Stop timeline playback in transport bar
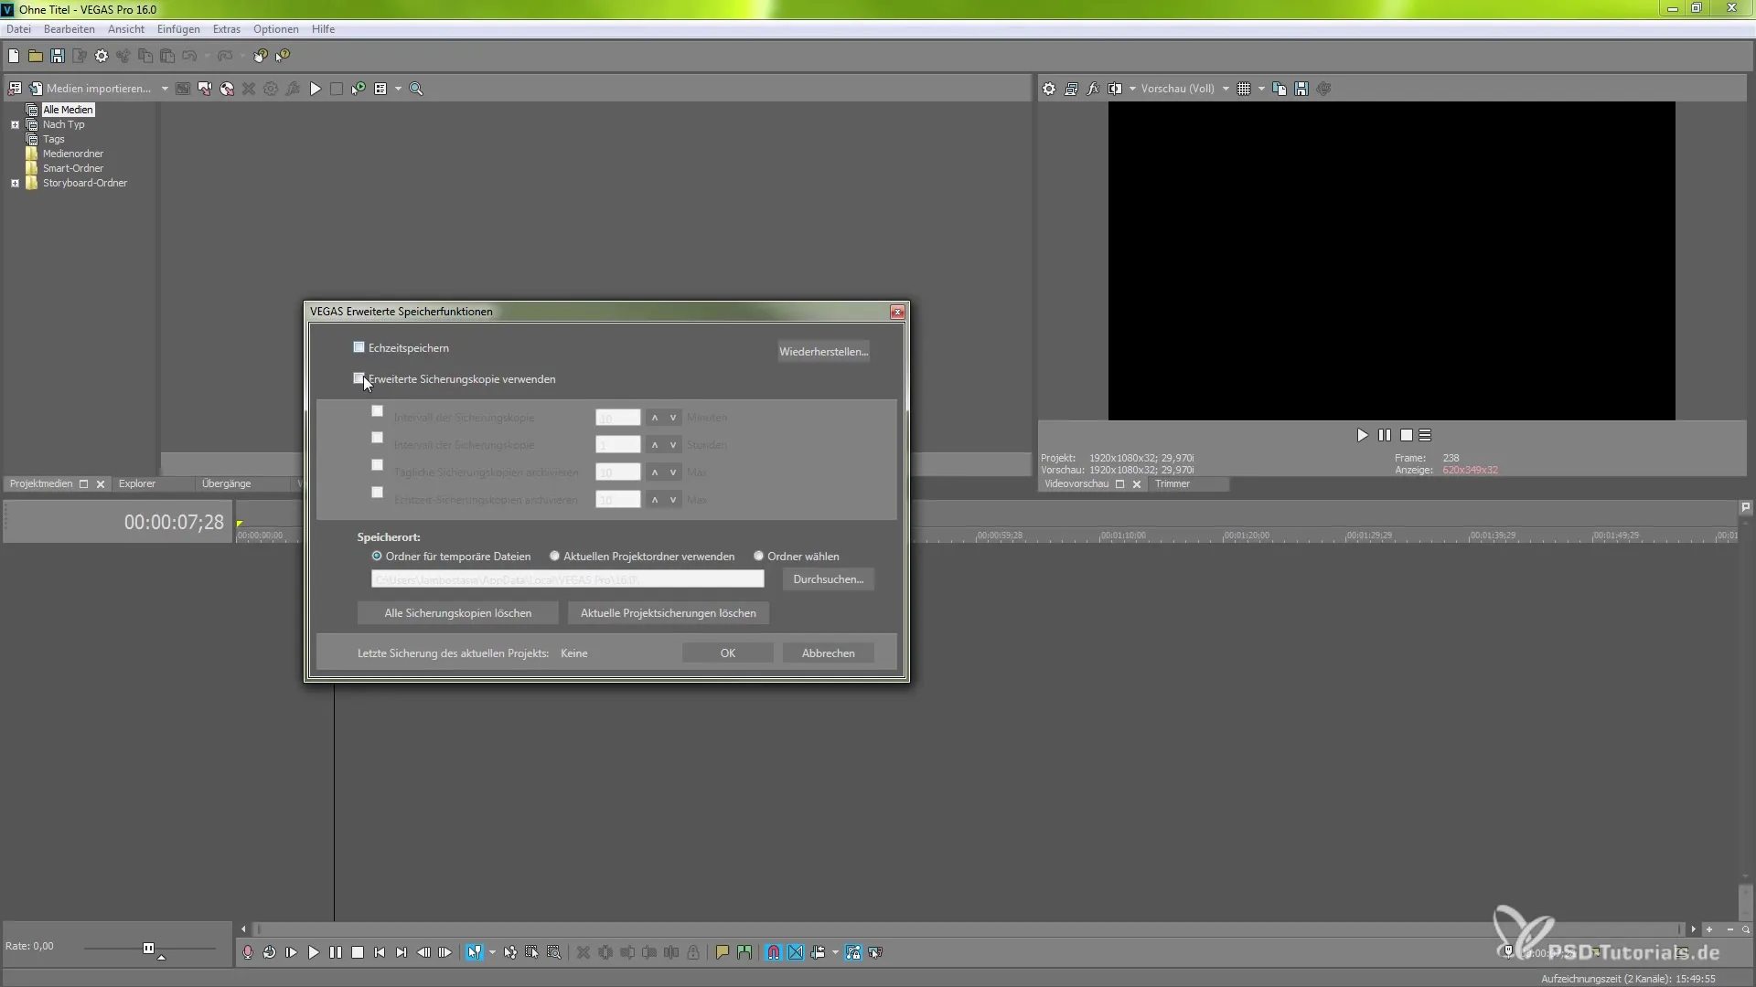Image resolution: width=1756 pixels, height=987 pixels. tap(358, 952)
